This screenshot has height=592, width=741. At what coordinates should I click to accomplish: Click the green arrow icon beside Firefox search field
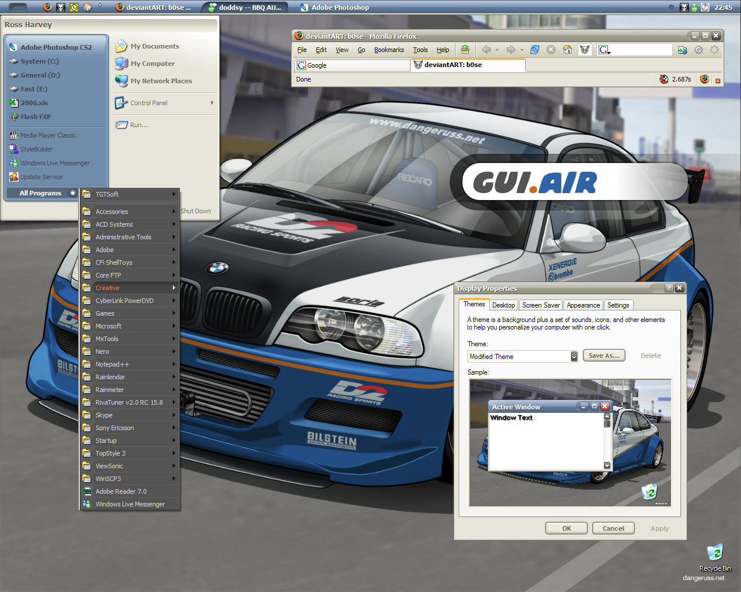[x=683, y=50]
